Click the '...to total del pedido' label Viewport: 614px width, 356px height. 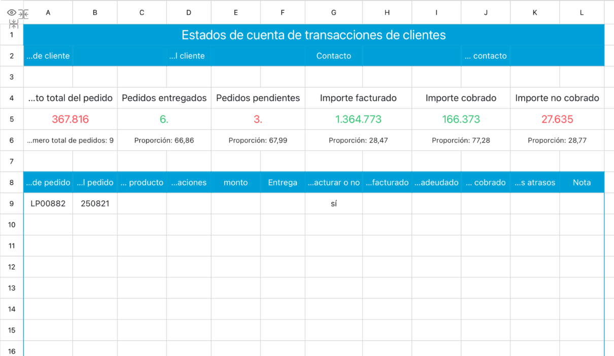click(x=71, y=98)
